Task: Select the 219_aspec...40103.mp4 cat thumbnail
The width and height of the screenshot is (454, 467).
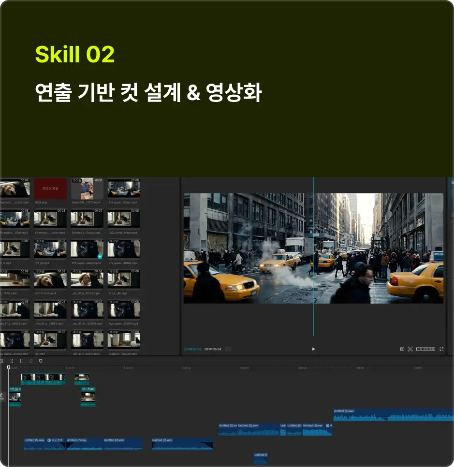Action: (124, 248)
